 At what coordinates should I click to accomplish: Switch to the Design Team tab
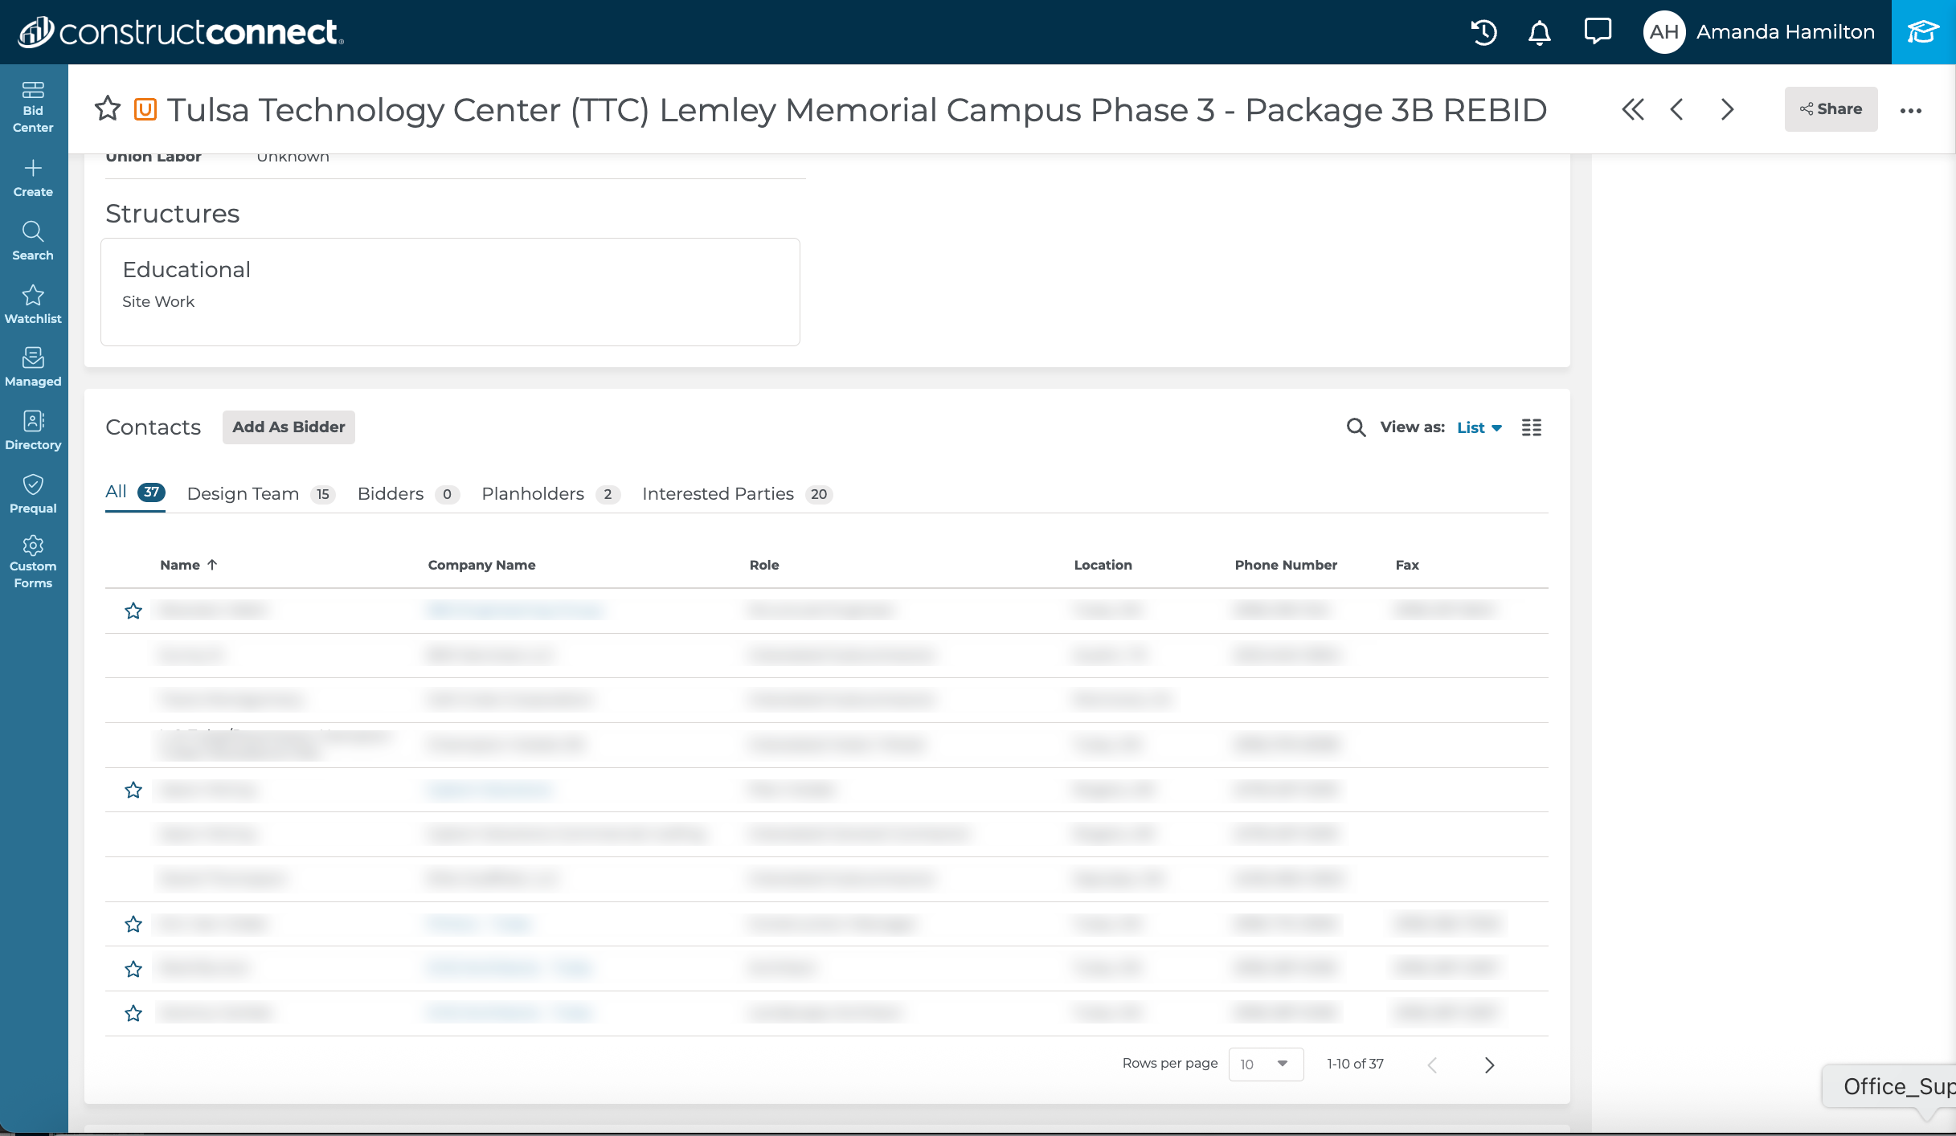pyautogui.click(x=243, y=494)
